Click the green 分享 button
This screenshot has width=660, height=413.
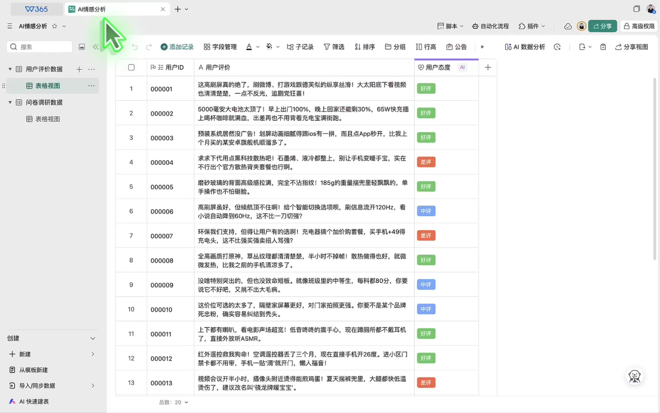coord(602,26)
